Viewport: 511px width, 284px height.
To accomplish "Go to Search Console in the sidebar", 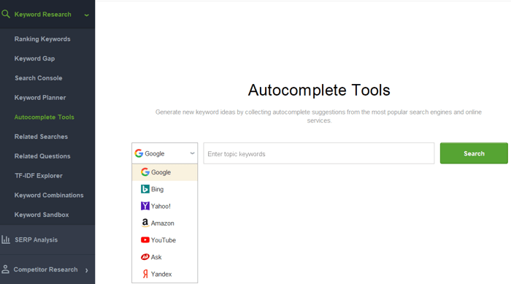I will coord(39,78).
